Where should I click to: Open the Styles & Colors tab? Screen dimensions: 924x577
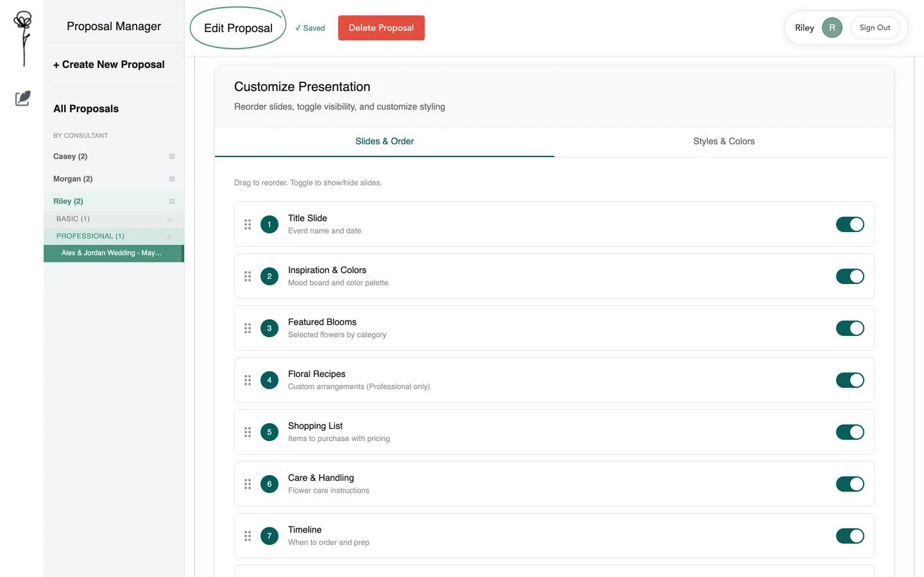tap(724, 142)
